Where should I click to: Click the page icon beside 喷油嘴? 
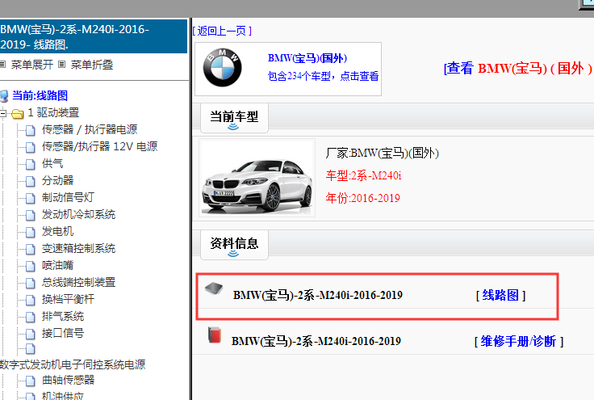coord(31,266)
